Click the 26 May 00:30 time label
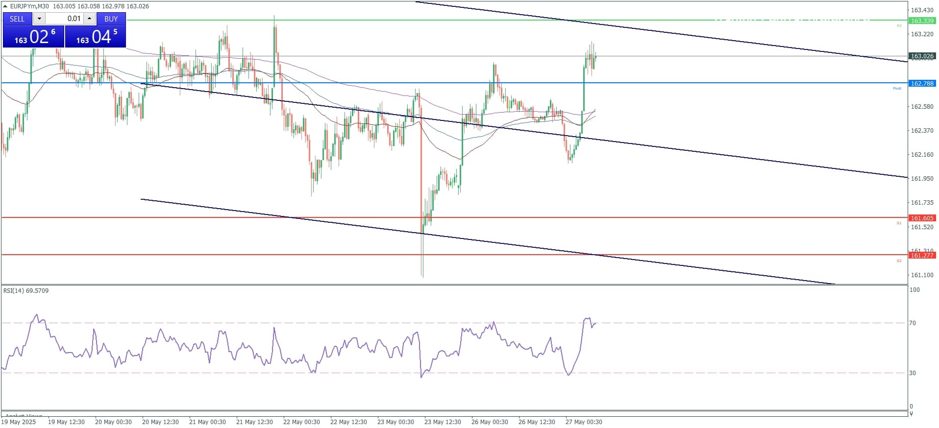 (x=490, y=422)
